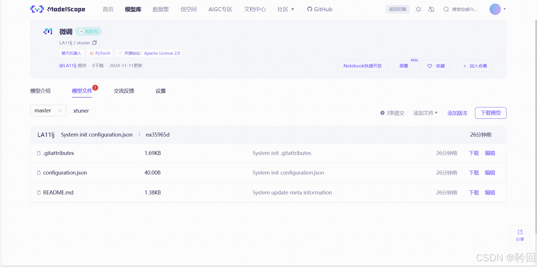This screenshot has width=537, height=267.
Task: Open the 数据集 navigation menu
Action: (160, 9)
